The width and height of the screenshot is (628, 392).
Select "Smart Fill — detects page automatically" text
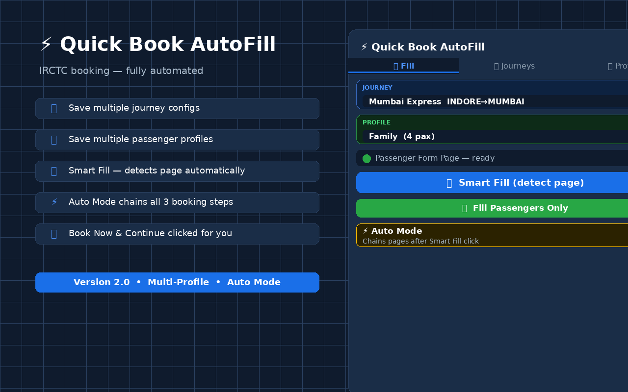click(157, 171)
